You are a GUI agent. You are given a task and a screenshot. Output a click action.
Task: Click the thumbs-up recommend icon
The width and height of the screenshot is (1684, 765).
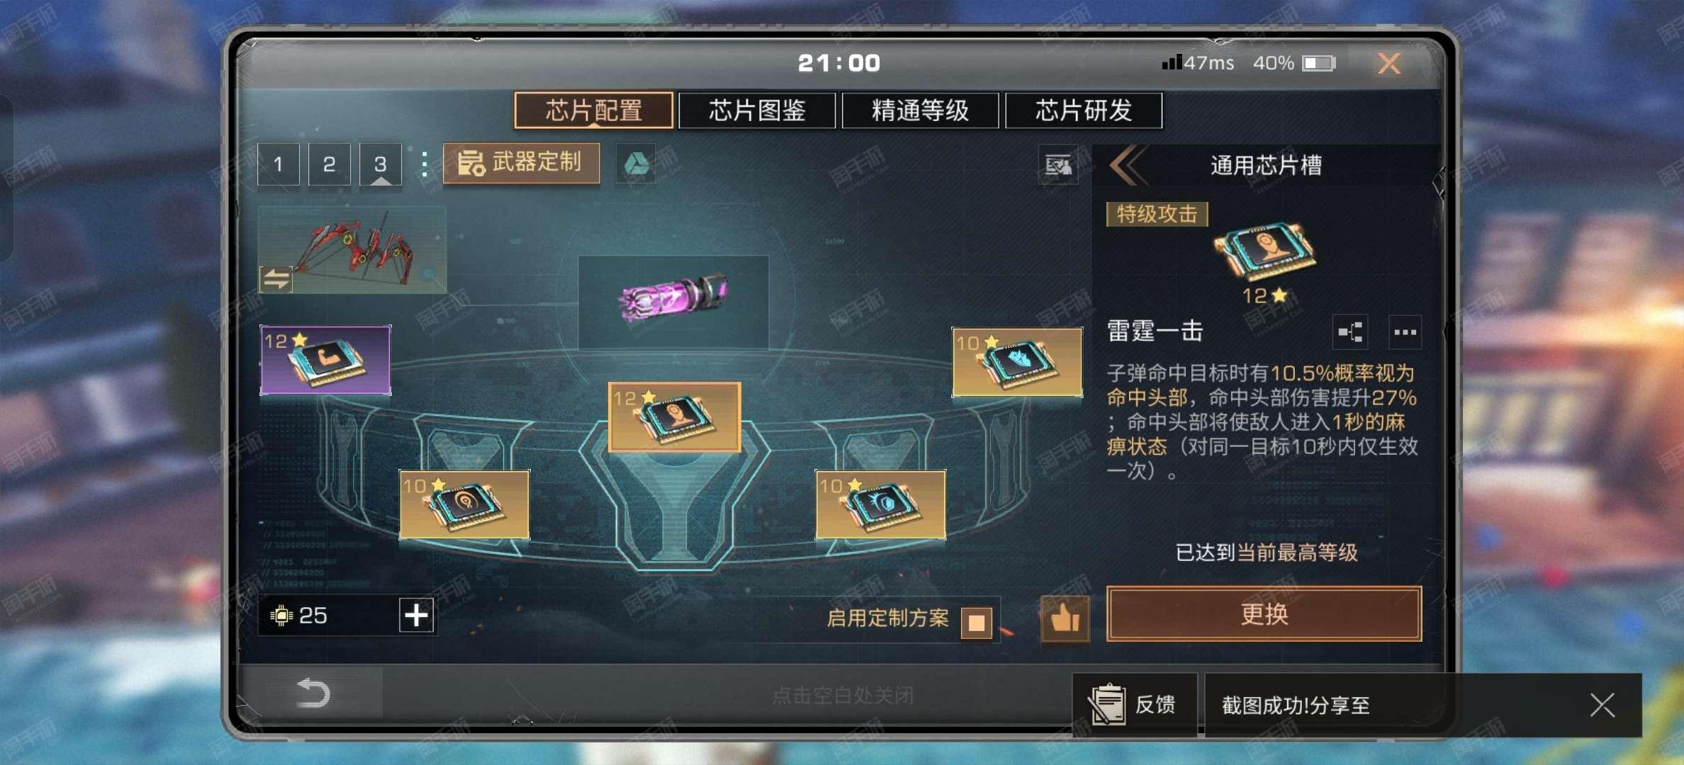tap(1065, 618)
